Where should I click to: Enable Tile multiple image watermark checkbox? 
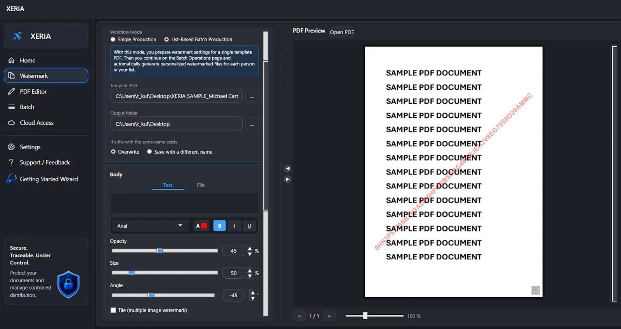tap(113, 310)
